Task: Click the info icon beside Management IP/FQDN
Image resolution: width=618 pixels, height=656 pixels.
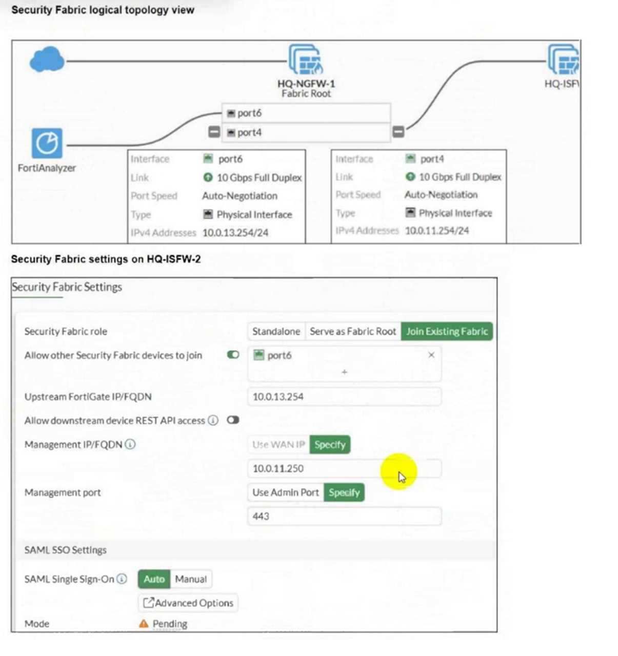Action: [x=130, y=444]
